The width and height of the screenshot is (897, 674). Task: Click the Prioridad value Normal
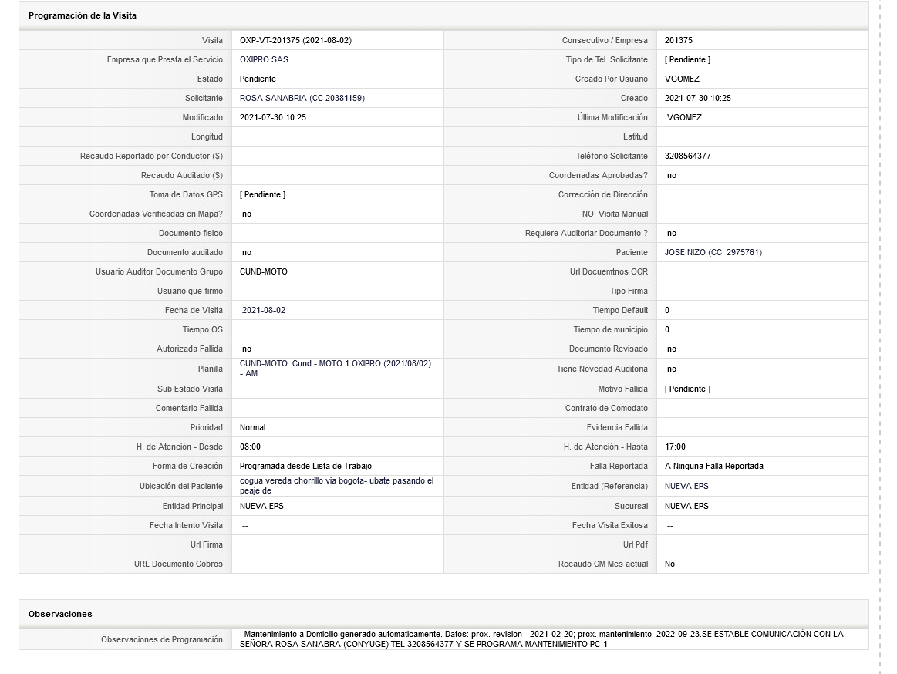tap(252, 427)
